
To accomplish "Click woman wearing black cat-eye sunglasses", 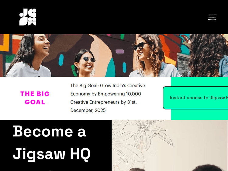I will tap(151, 56).
